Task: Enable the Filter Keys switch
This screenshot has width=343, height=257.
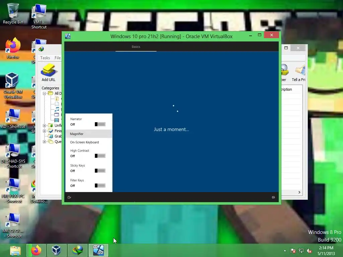Action: (100, 185)
